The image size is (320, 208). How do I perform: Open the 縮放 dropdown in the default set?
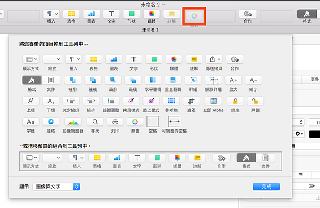(52, 158)
